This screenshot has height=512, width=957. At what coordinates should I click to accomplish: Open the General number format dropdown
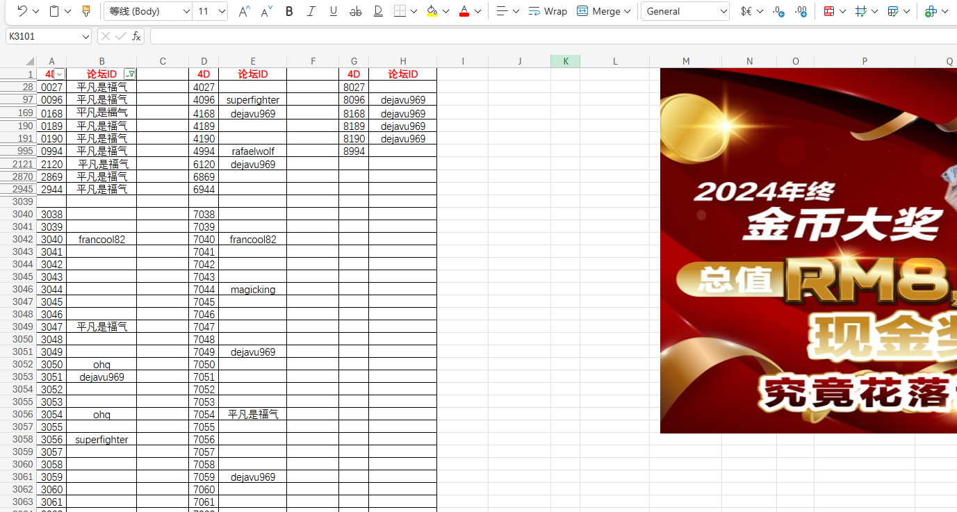point(725,11)
